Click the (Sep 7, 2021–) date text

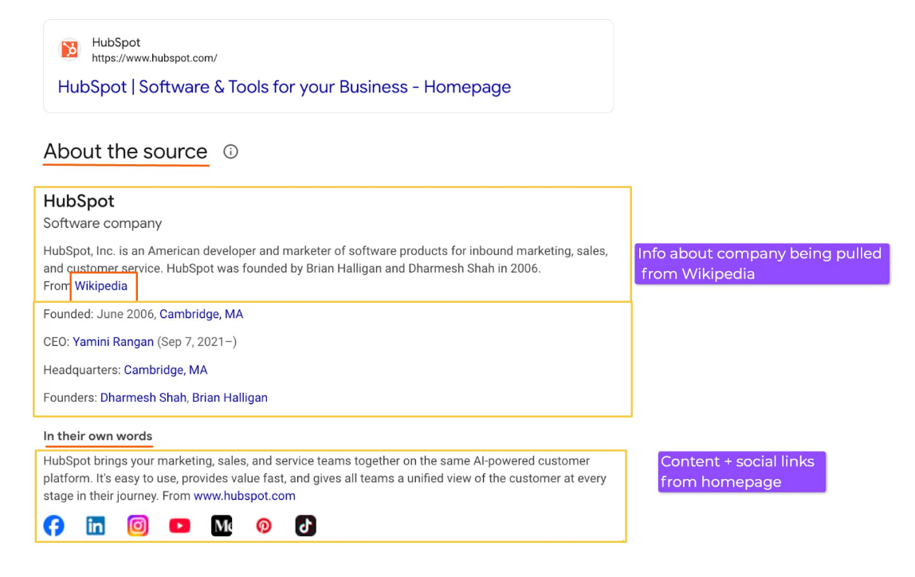pos(197,342)
